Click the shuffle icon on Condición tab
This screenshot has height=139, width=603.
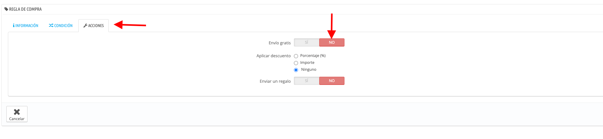[x=51, y=25]
